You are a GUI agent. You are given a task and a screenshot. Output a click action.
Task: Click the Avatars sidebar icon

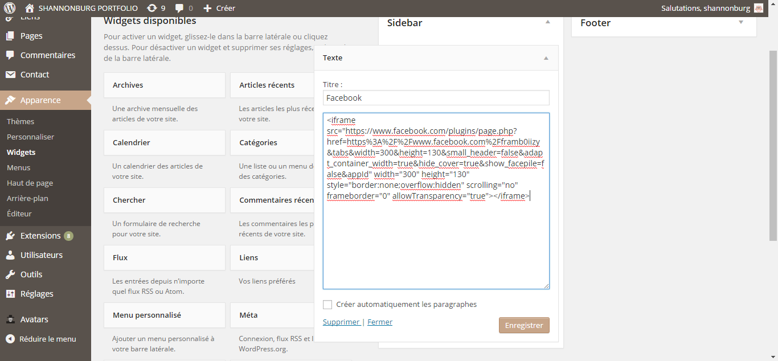[10, 319]
